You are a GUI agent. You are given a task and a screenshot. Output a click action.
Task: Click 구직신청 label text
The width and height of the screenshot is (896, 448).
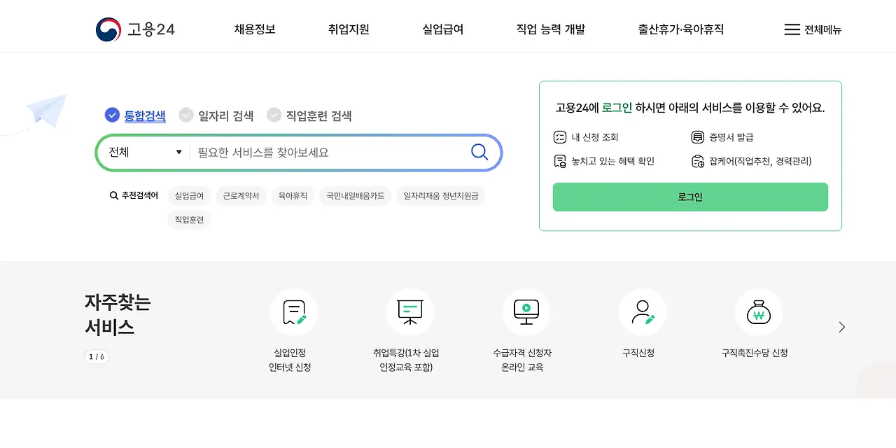click(638, 353)
